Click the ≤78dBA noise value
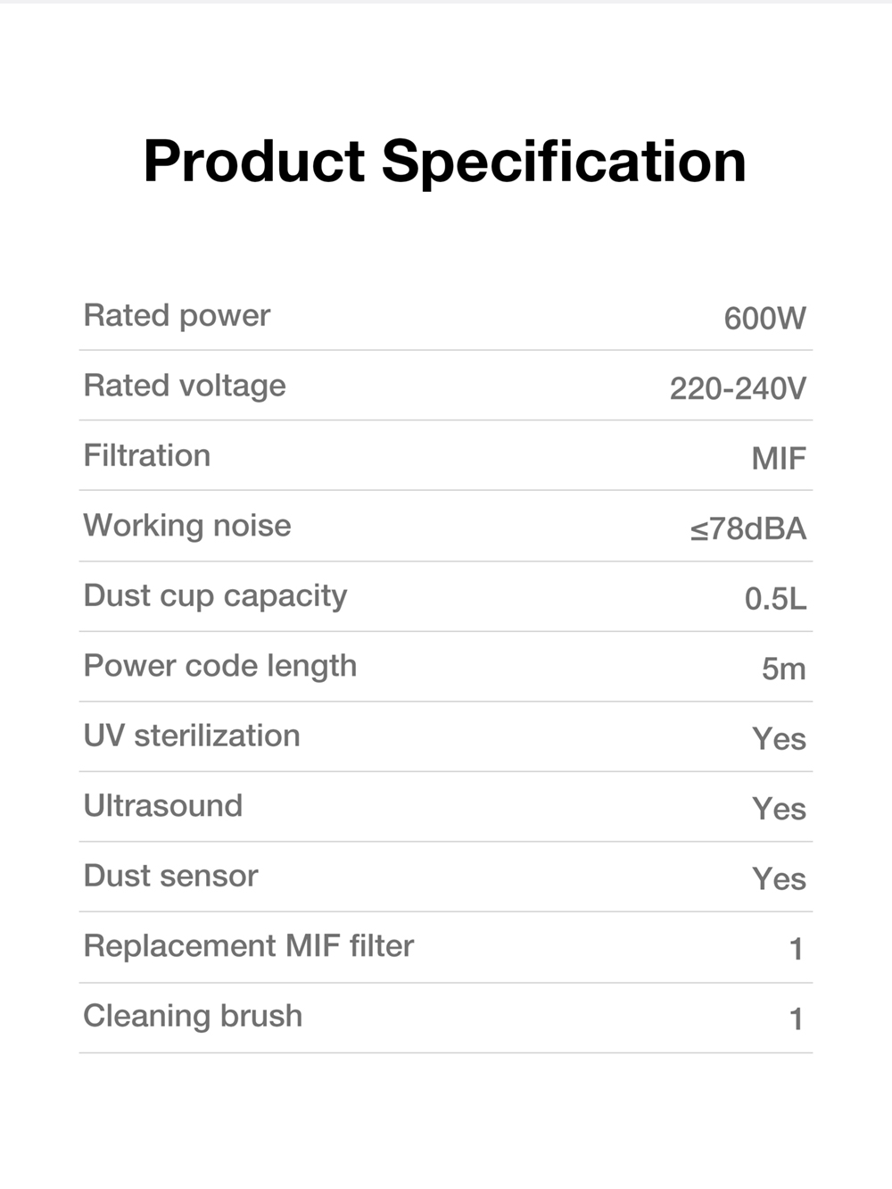 tap(747, 528)
